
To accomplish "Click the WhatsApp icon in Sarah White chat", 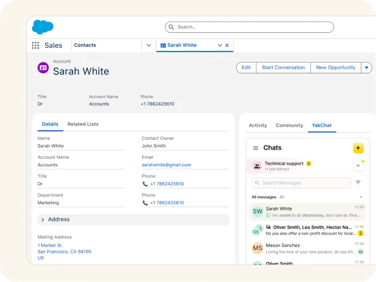I will (268, 215).
